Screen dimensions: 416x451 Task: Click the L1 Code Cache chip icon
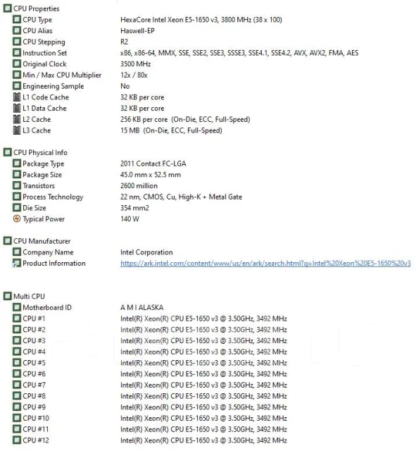point(17,97)
